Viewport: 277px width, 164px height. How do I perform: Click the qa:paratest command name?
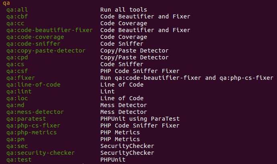tap(26, 119)
